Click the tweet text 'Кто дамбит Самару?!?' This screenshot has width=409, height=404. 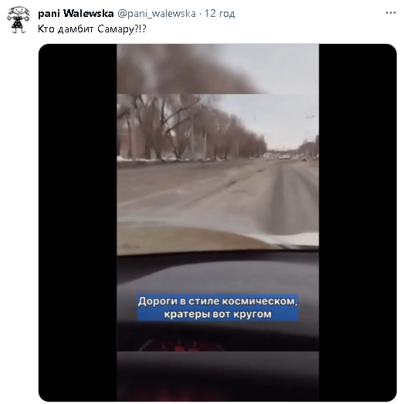click(x=92, y=29)
